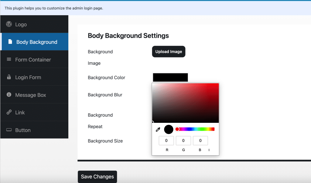Click the Login Form padlock icon
This screenshot has width=311, height=183.
click(9, 77)
